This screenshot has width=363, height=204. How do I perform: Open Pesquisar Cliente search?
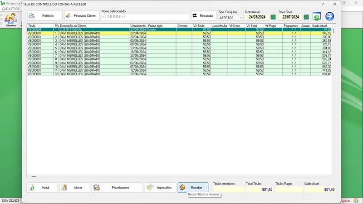tap(81, 16)
